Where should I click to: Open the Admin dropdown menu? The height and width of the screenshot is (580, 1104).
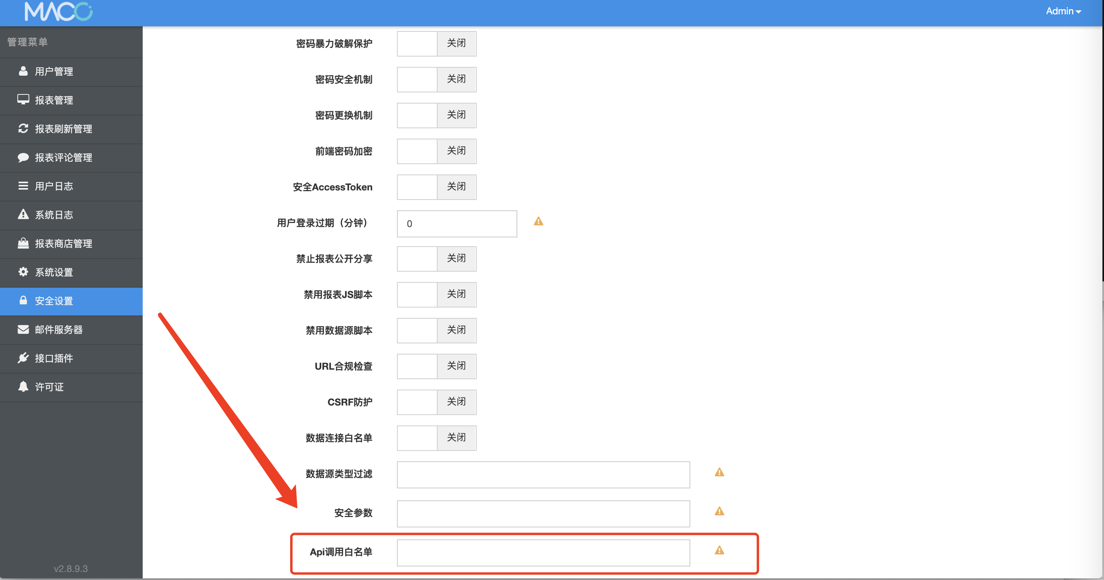point(1063,11)
